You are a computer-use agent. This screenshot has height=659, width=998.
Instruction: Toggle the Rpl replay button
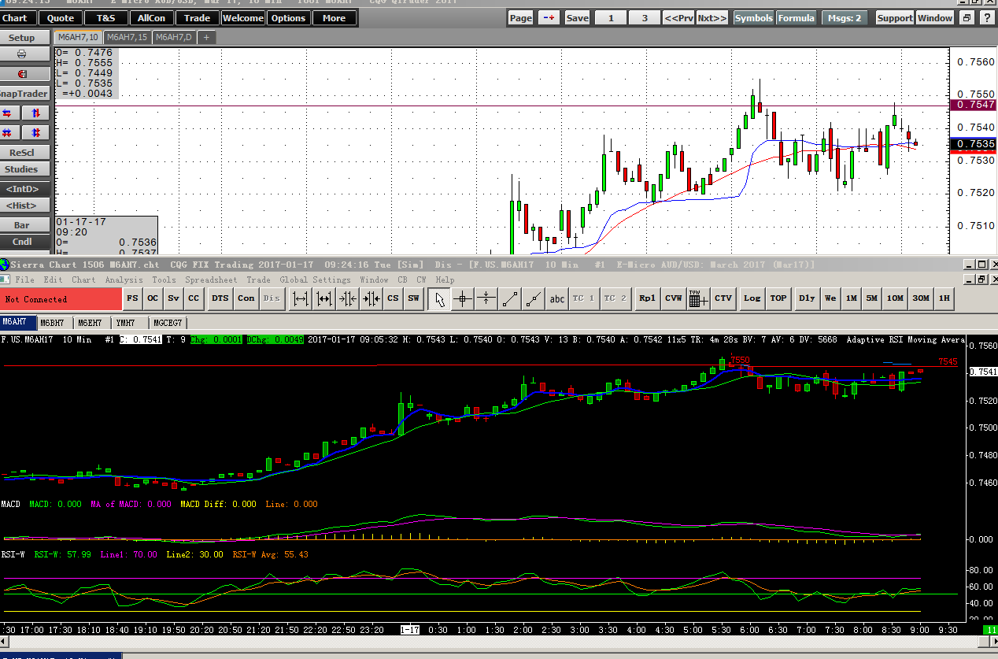[648, 298]
